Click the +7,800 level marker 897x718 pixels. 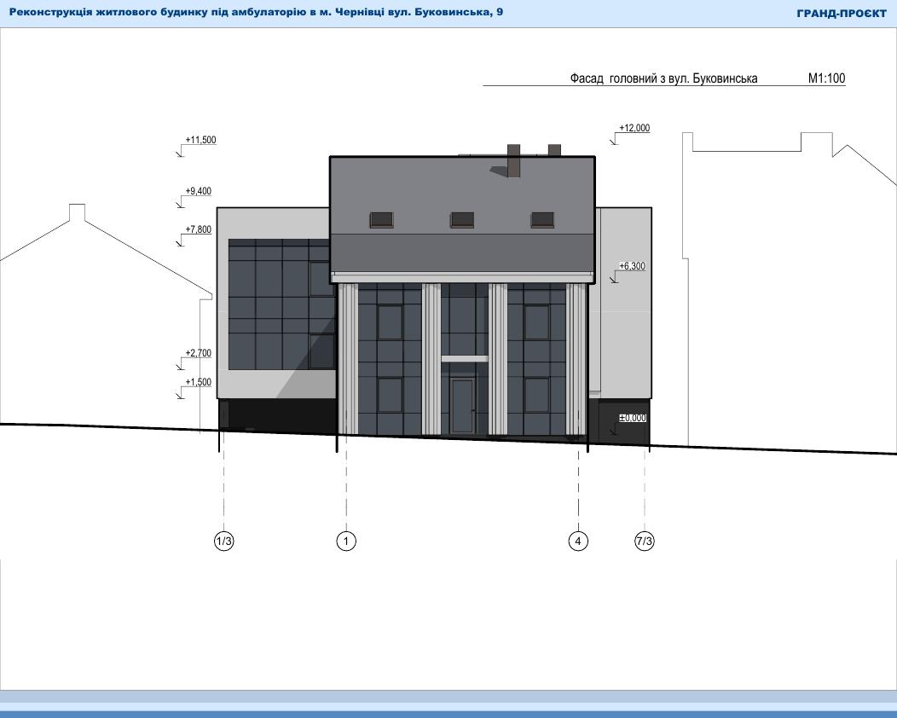click(x=197, y=230)
